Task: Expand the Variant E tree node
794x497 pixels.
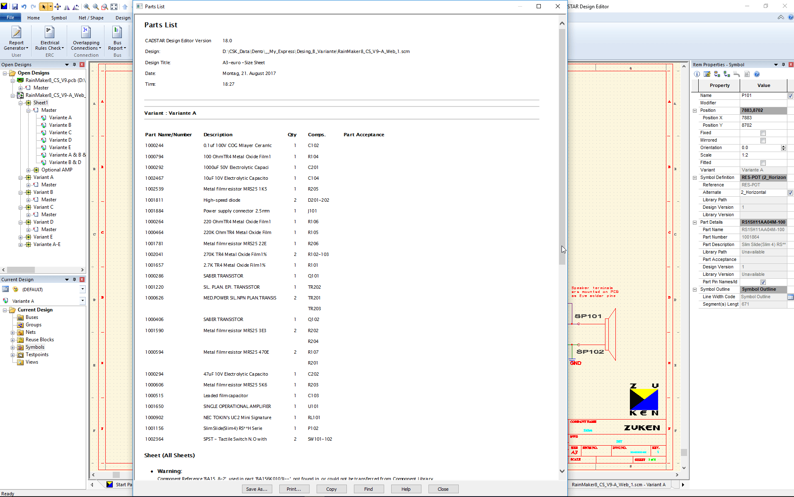Action: pos(21,237)
